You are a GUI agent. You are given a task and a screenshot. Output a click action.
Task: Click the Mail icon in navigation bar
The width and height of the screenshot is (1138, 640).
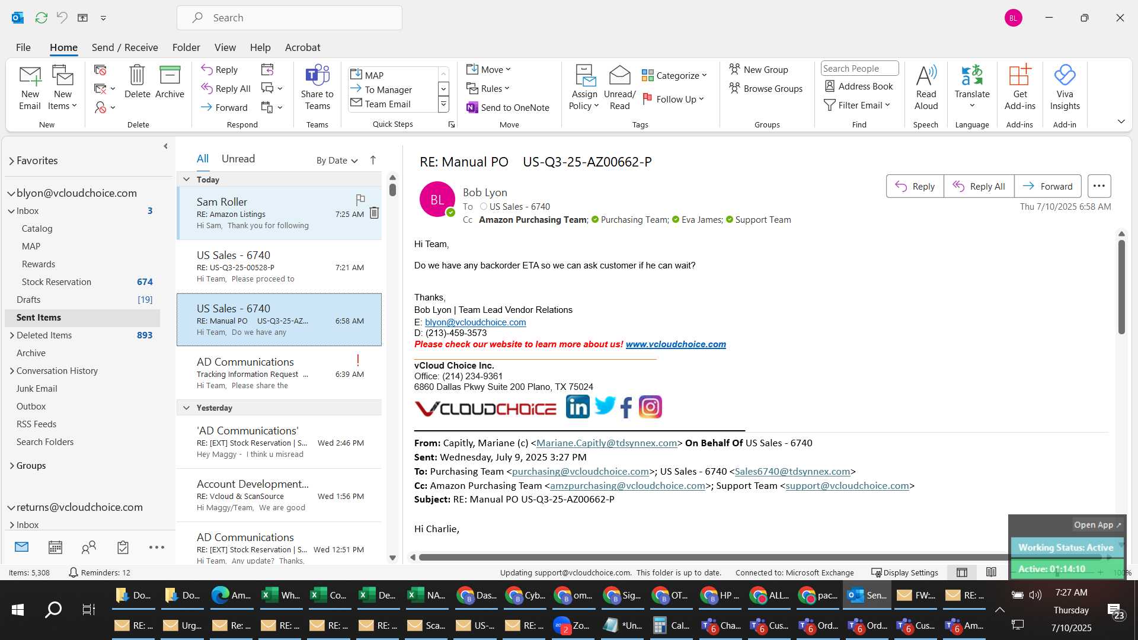coord(21,547)
